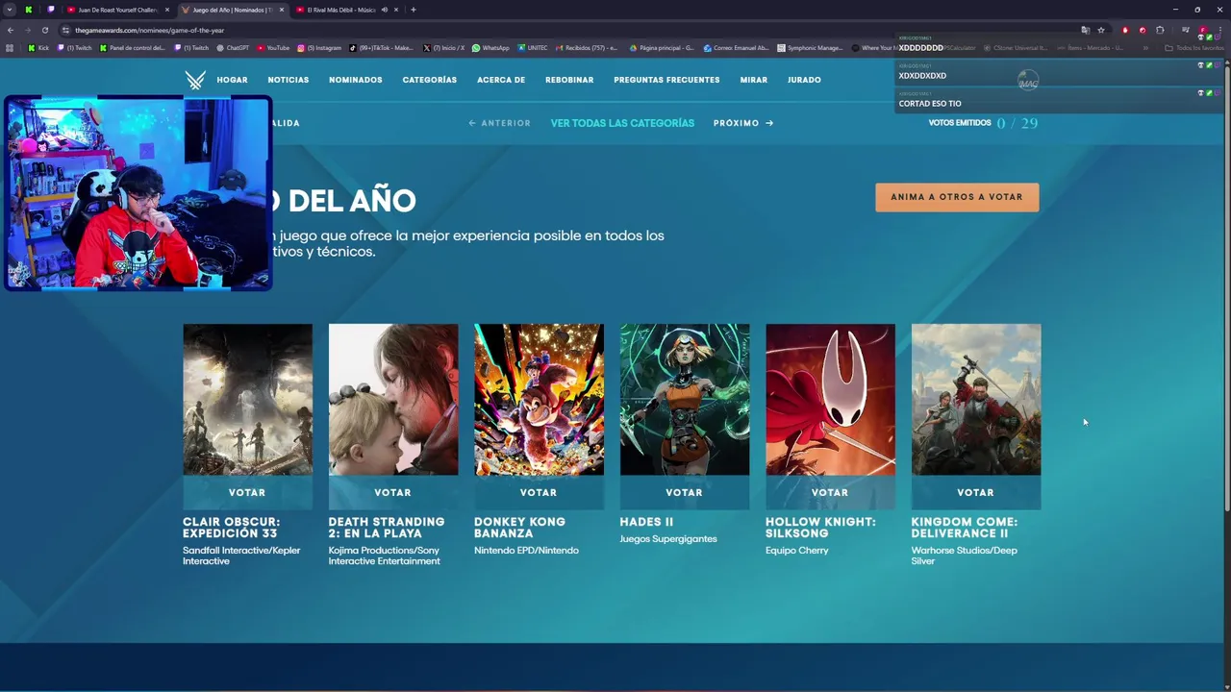Vote for Clair Obscur: Expedición 33
This screenshot has height=692, width=1231.
[x=247, y=492]
